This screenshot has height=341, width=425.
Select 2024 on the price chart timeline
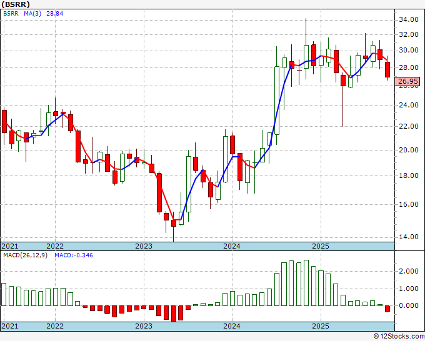pyautogui.click(x=232, y=246)
